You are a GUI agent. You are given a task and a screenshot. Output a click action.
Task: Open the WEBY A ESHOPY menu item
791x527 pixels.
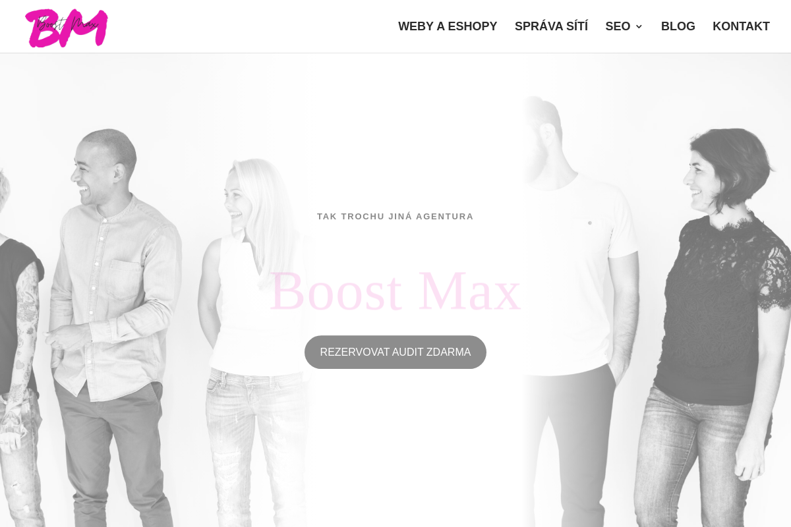[x=448, y=26]
